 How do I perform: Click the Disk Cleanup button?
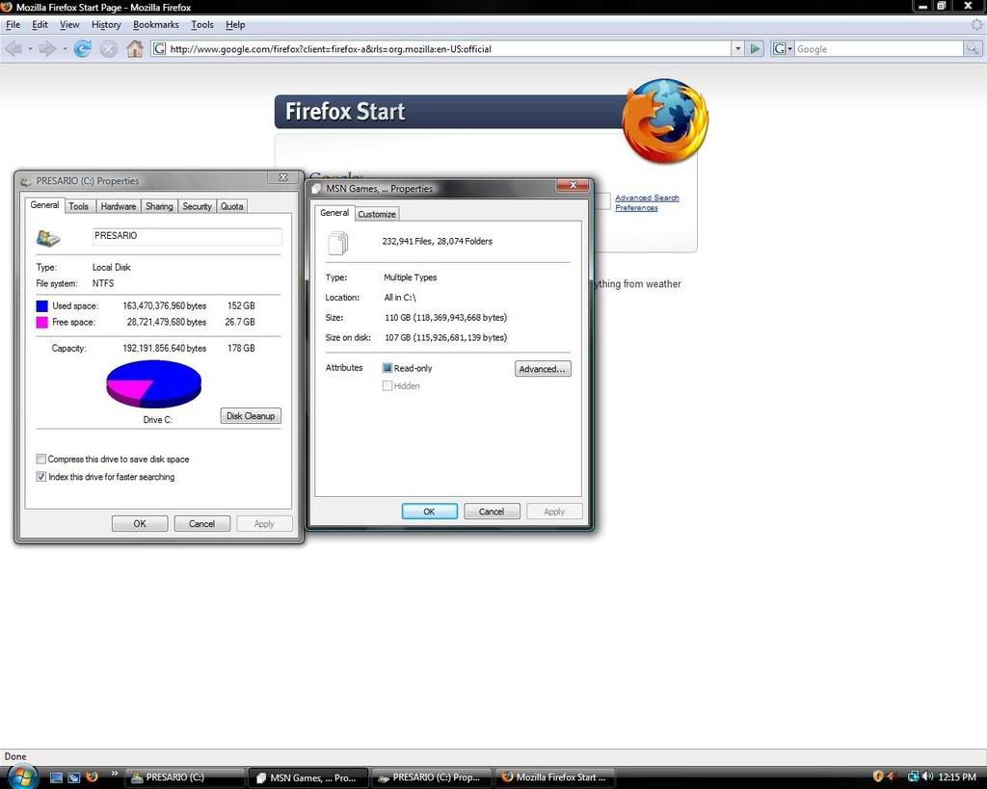[251, 416]
